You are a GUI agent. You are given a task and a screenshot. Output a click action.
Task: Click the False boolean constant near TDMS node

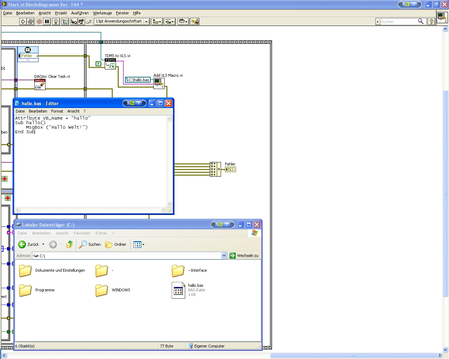(x=98, y=64)
